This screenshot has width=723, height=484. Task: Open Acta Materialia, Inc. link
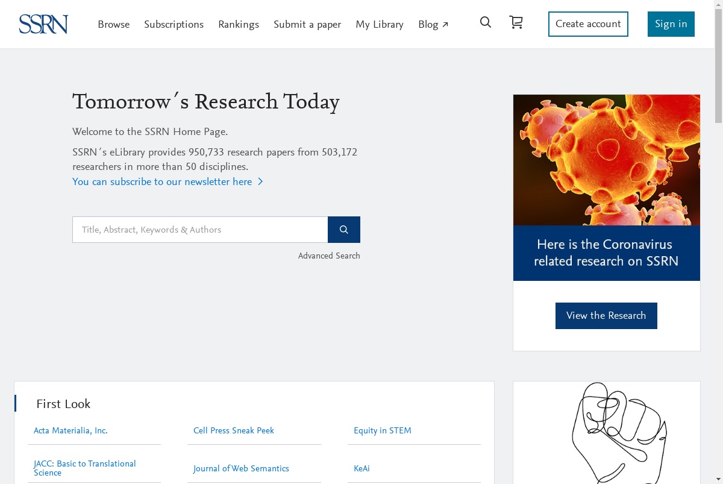pos(70,430)
